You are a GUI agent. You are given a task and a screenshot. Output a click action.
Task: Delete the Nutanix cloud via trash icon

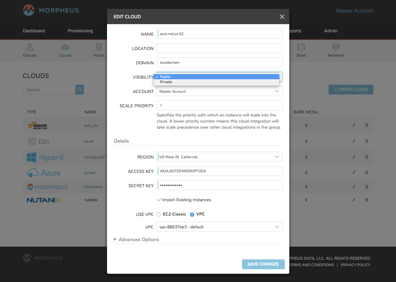point(367,200)
